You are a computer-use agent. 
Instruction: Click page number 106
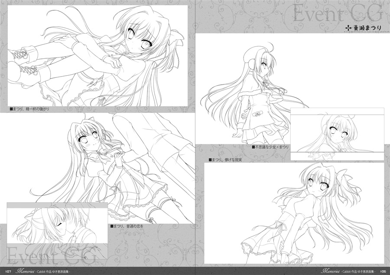tap(382, 271)
